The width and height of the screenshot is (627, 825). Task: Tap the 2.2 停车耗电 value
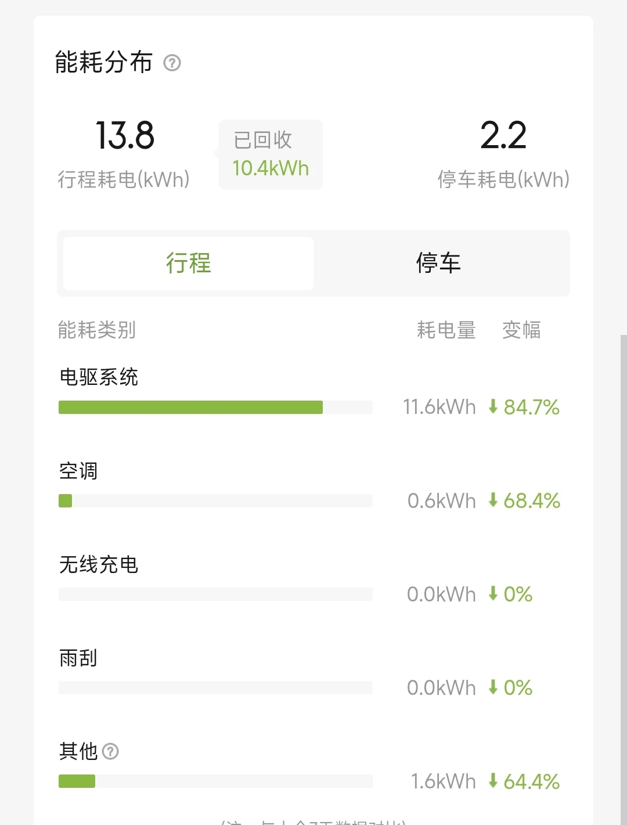coord(503,136)
